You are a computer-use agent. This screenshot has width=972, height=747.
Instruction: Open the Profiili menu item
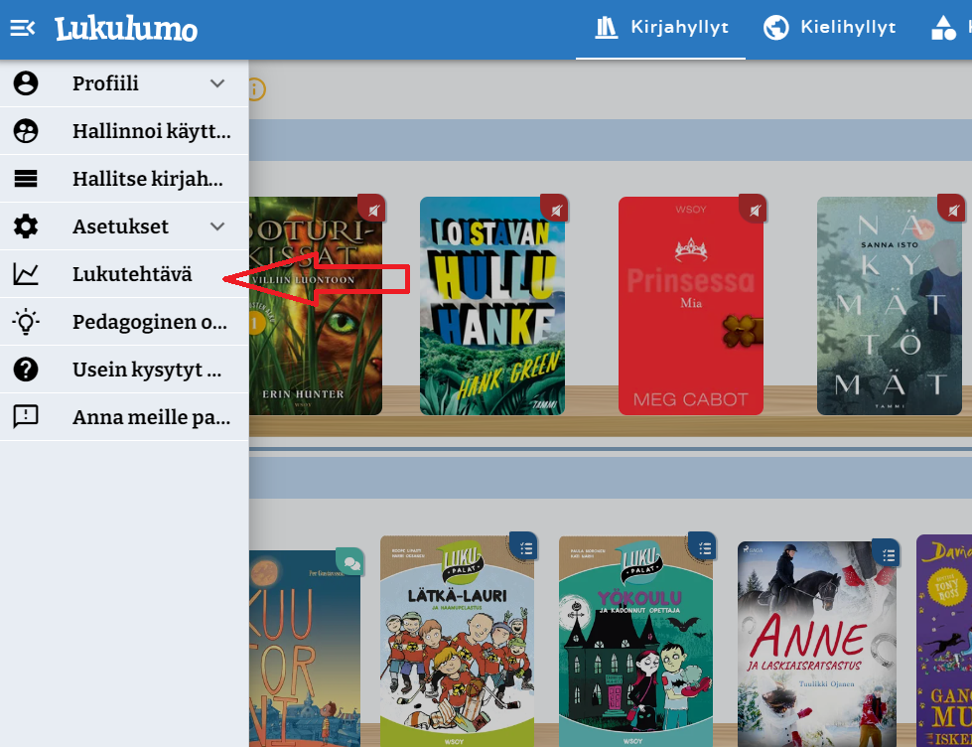pyautogui.click(x=124, y=83)
